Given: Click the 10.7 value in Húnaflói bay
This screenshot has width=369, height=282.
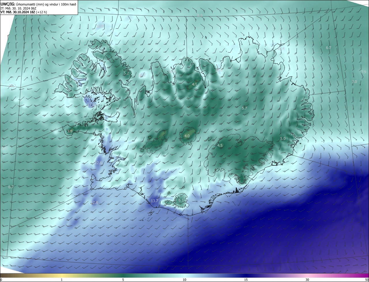Looking at the screenshot, I should pyautogui.click(x=141, y=75).
